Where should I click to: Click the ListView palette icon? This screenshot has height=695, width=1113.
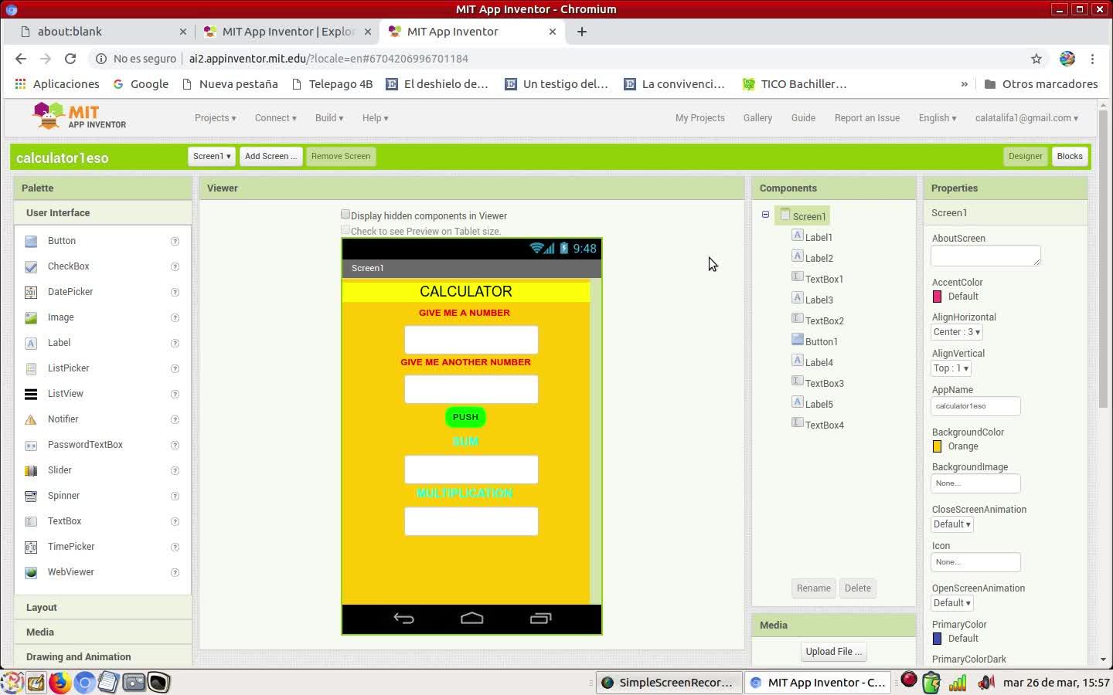31,394
